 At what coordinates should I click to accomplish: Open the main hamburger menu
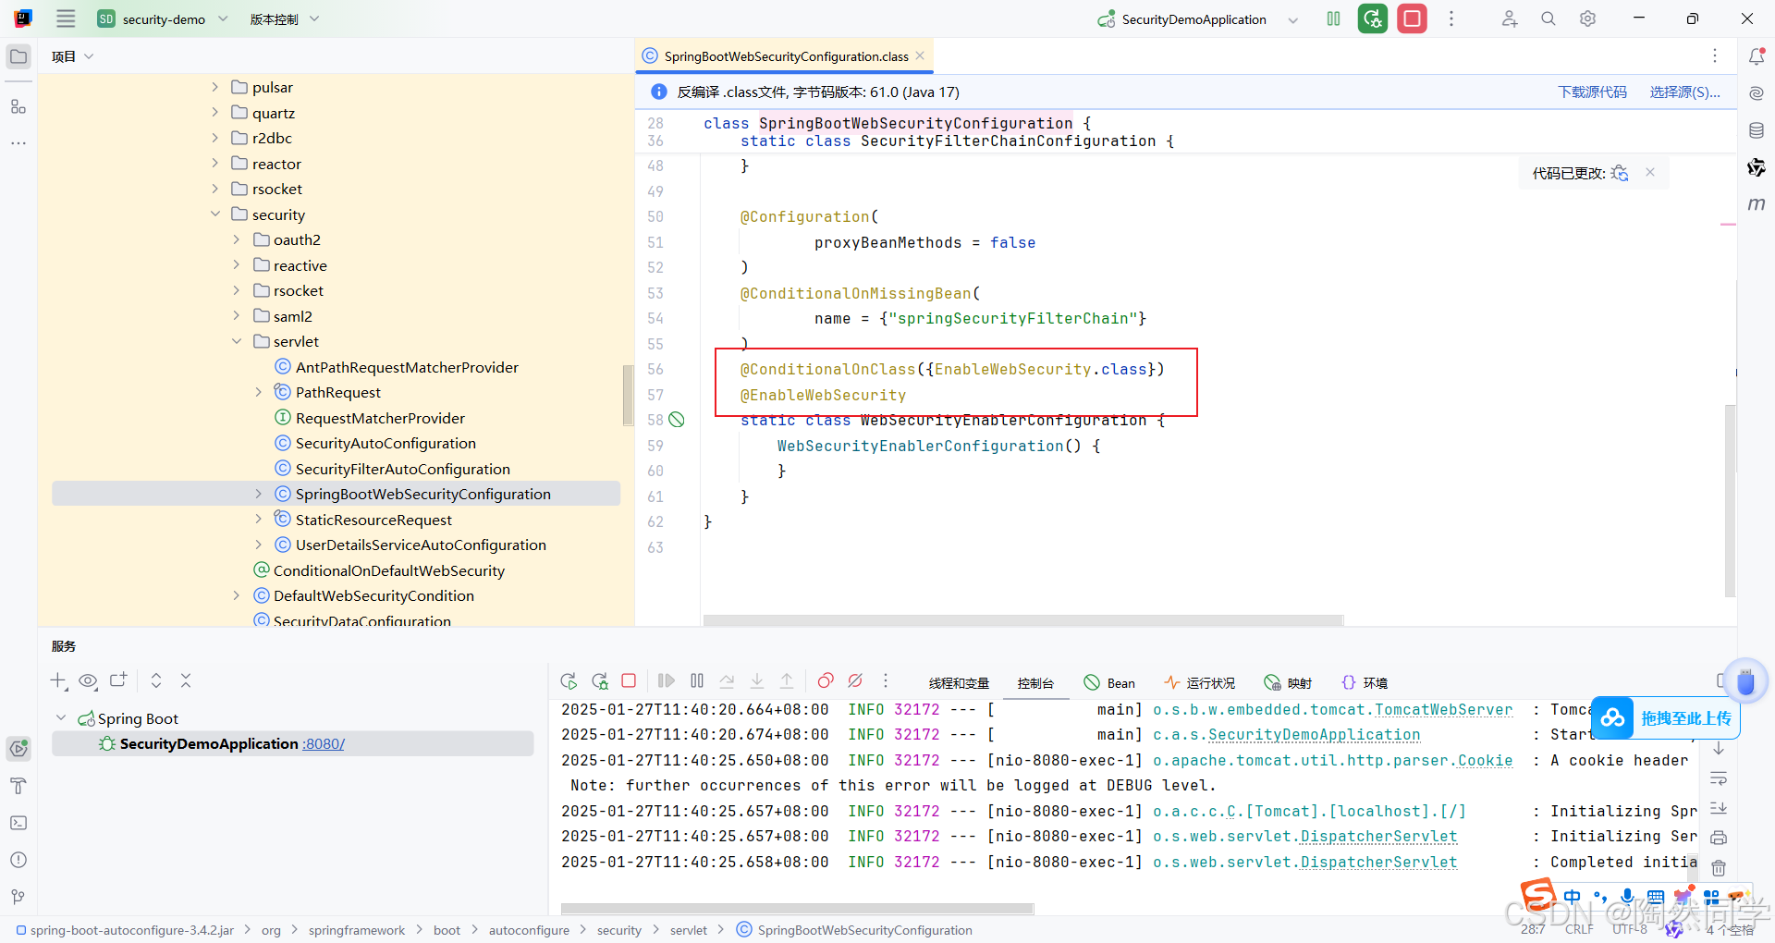coord(65,18)
